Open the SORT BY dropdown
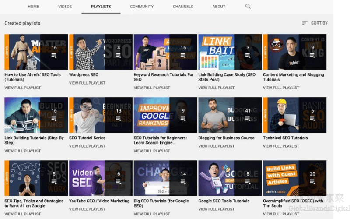Screen dimensions: 350x219 [315, 23]
